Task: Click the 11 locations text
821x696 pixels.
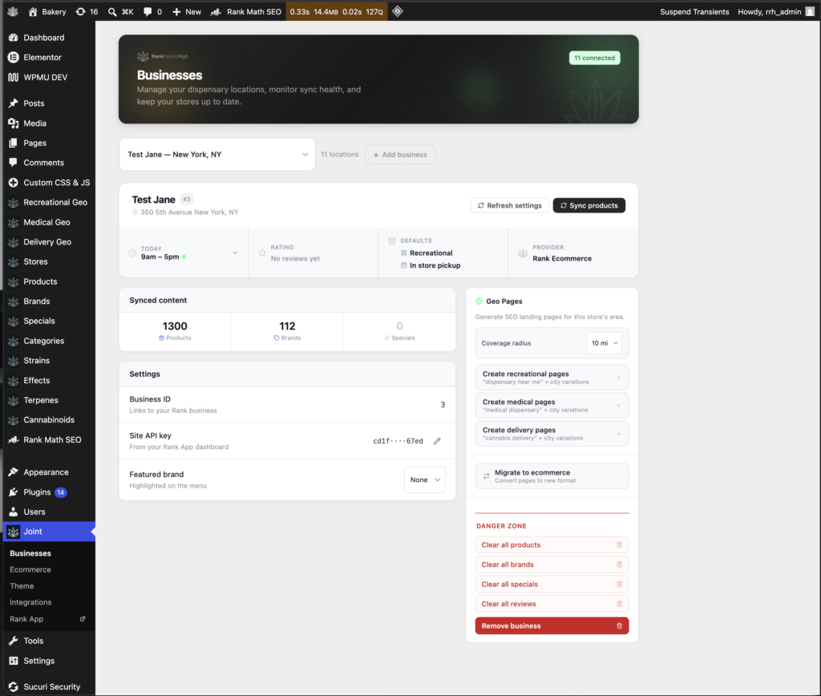Action: tap(340, 155)
